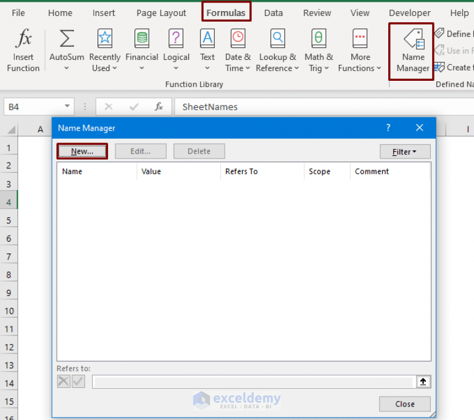This screenshot has height=420, width=474.
Task: Expand the Logical dropdown chevron
Action: tap(176, 68)
